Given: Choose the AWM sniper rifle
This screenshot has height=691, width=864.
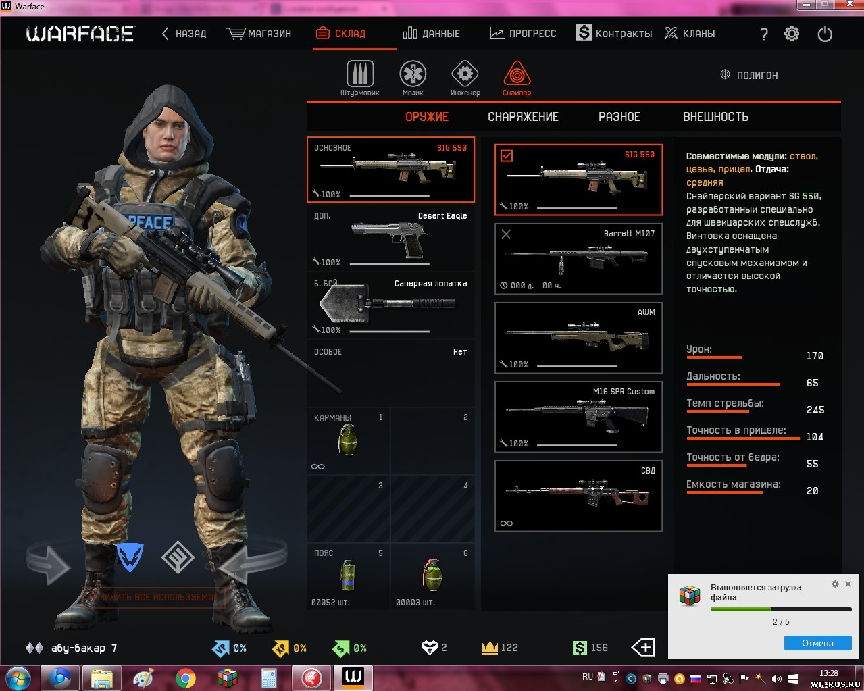Looking at the screenshot, I should 578,338.
